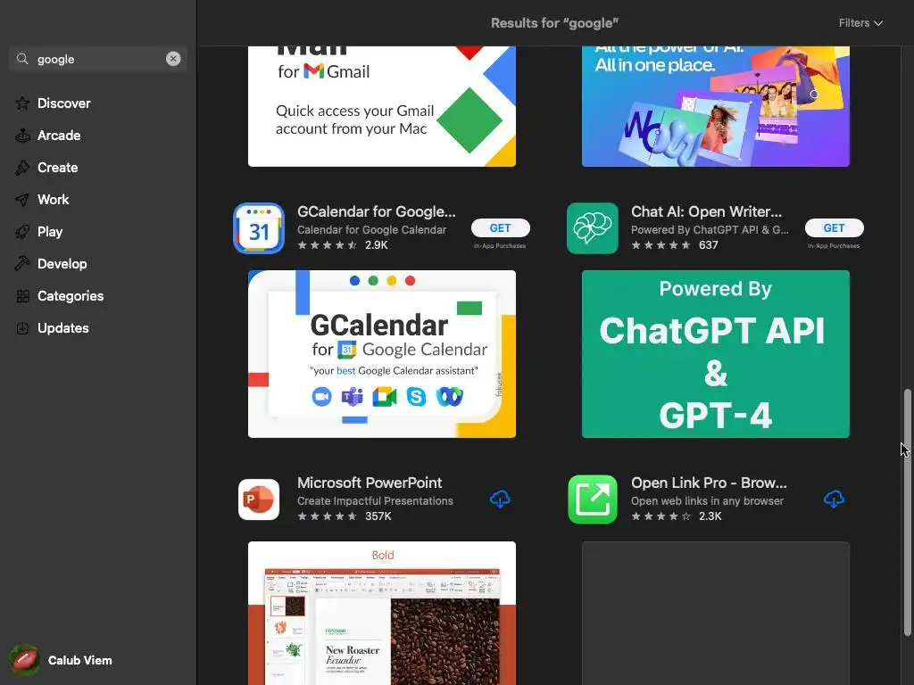Viewport: 914px width, 685px height.
Task: Click GCalendar 2.9K star rating
Action: point(342,245)
